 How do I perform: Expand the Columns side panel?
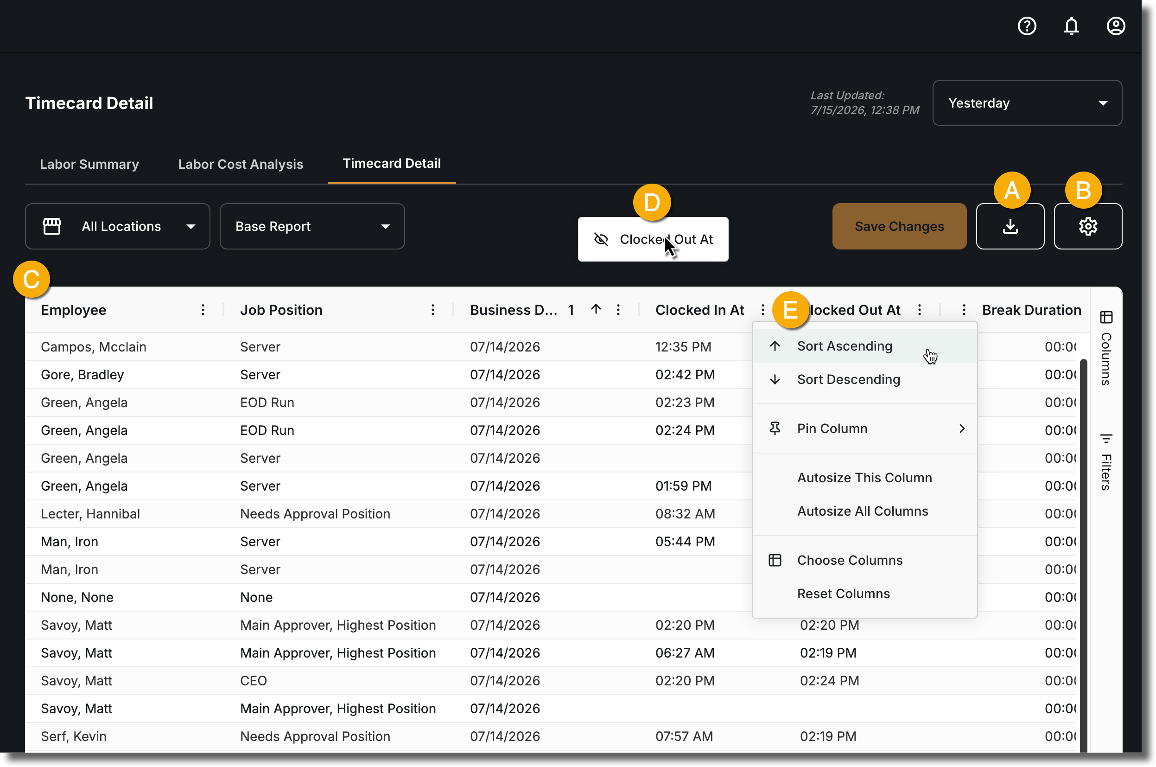[x=1106, y=348]
